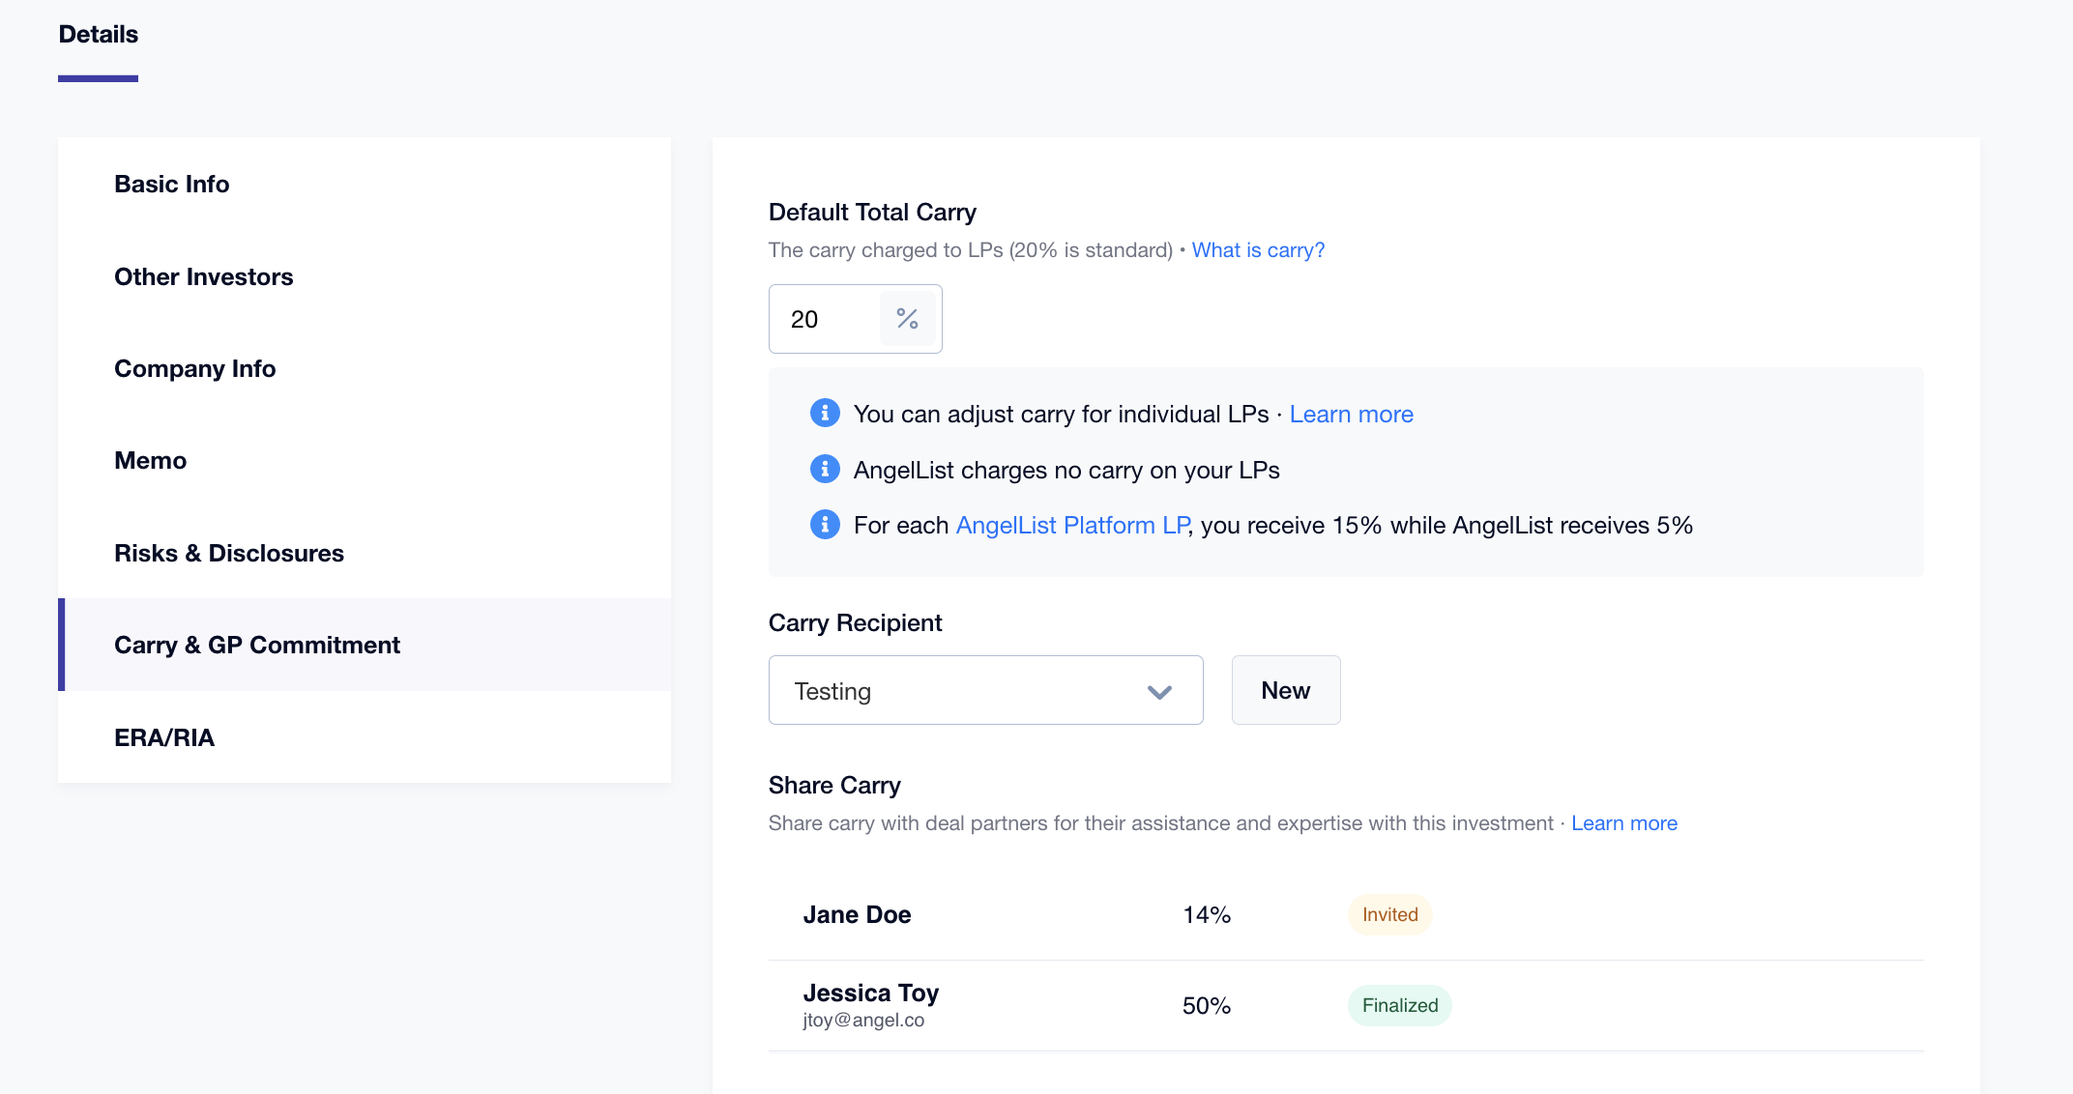Follow the AngelList Platform LP link
The width and height of the screenshot is (2073, 1094).
pos(1072,525)
